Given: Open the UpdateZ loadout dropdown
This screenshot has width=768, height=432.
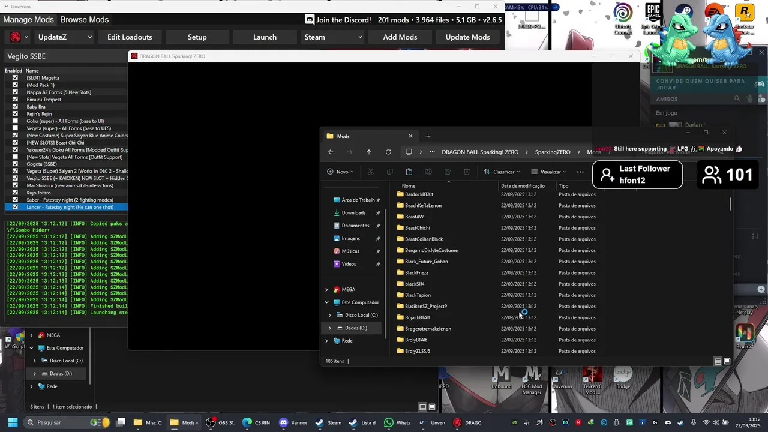Looking at the screenshot, I should (x=65, y=37).
